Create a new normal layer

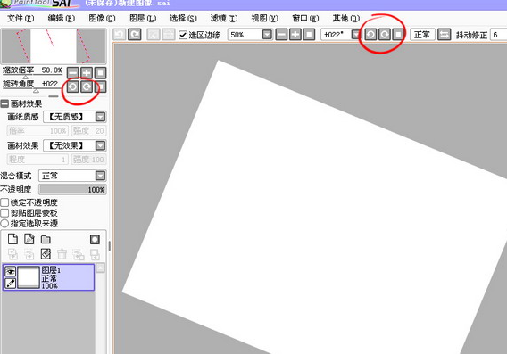[12, 239]
